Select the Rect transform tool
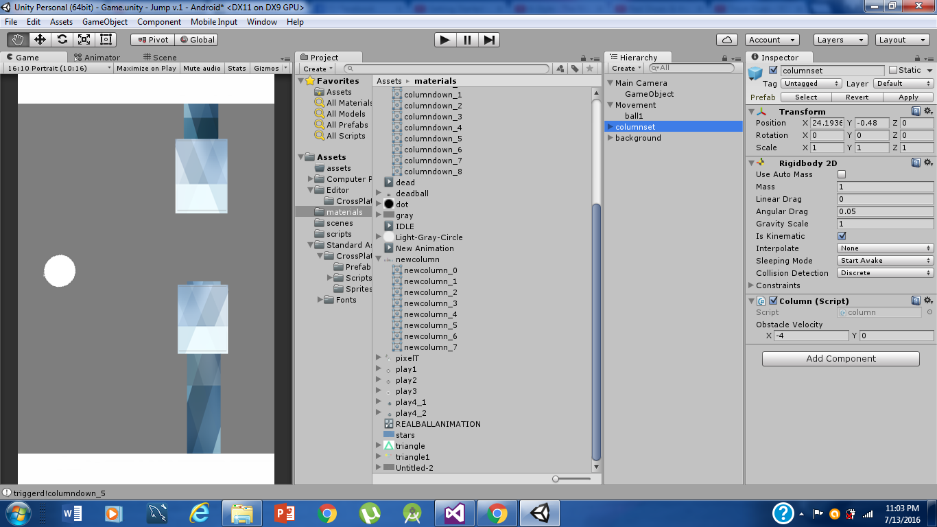Viewport: 937px width, 527px height. point(105,39)
